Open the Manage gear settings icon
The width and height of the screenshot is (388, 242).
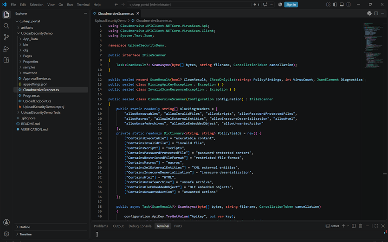coord(6,234)
